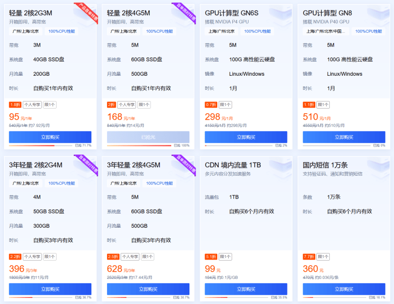394x304 pixels.
Task: Click the 已抢 71.7% progress bar
Action: coord(41,145)
